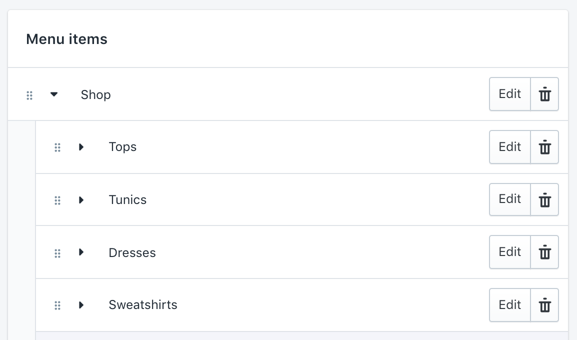Edit the Sweatshirts menu item

coord(509,305)
